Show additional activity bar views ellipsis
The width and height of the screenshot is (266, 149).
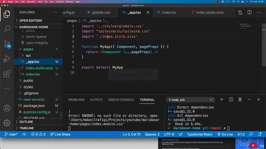point(7,88)
